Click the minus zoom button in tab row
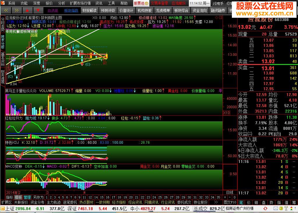The height and width of the screenshot is (213, 298). pos(230,197)
